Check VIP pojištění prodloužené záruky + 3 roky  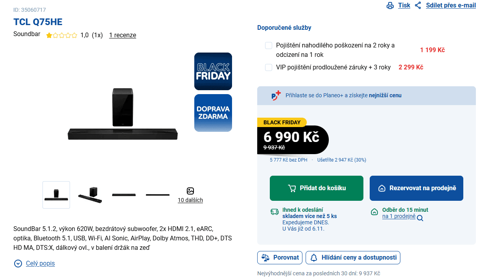[x=269, y=67]
